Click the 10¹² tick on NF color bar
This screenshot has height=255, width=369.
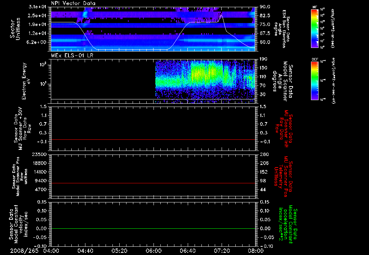click(323, 9)
